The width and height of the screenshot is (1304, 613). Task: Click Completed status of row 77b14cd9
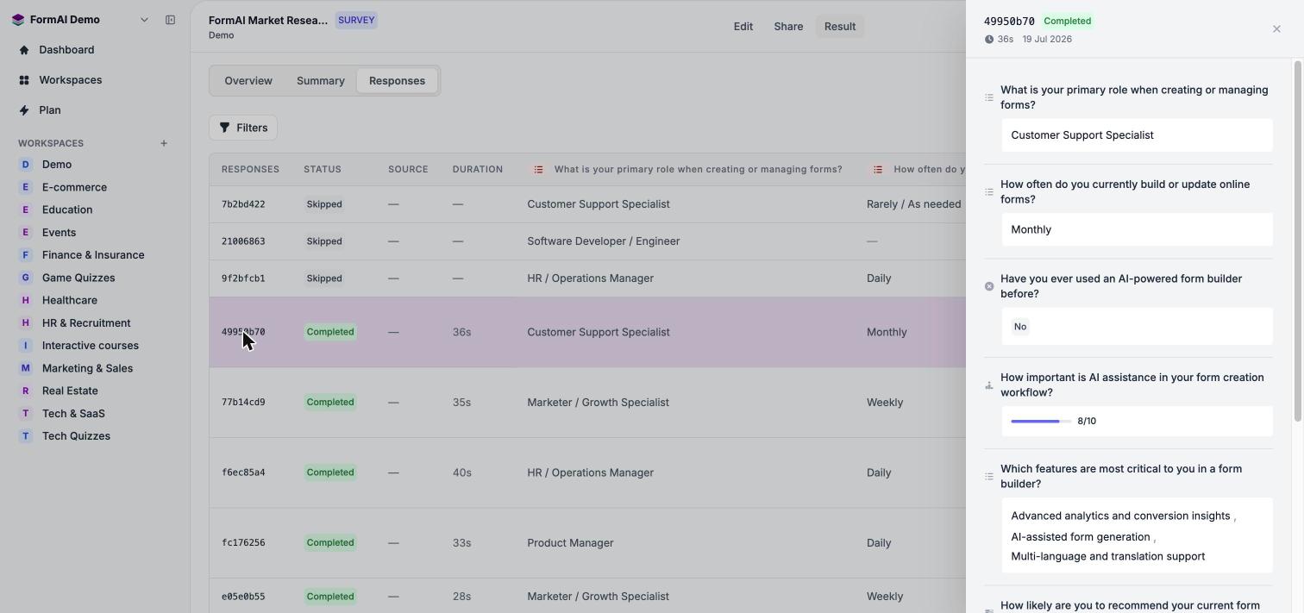(x=330, y=403)
